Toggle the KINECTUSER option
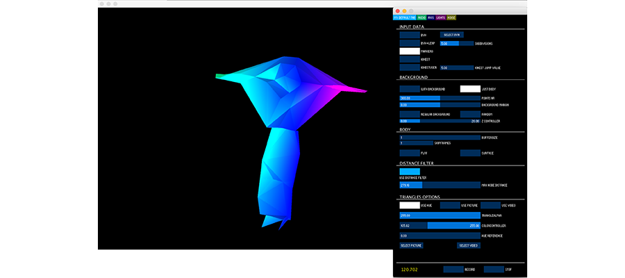This screenshot has width=625, height=278. (410, 68)
